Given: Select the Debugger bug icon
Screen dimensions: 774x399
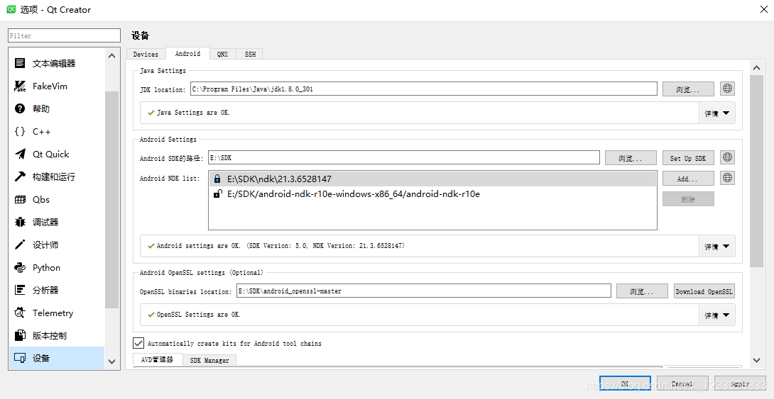Looking at the screenshot, I should (20, 222).
